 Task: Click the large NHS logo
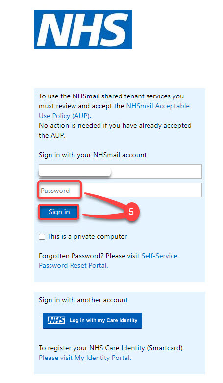[83, 29]
